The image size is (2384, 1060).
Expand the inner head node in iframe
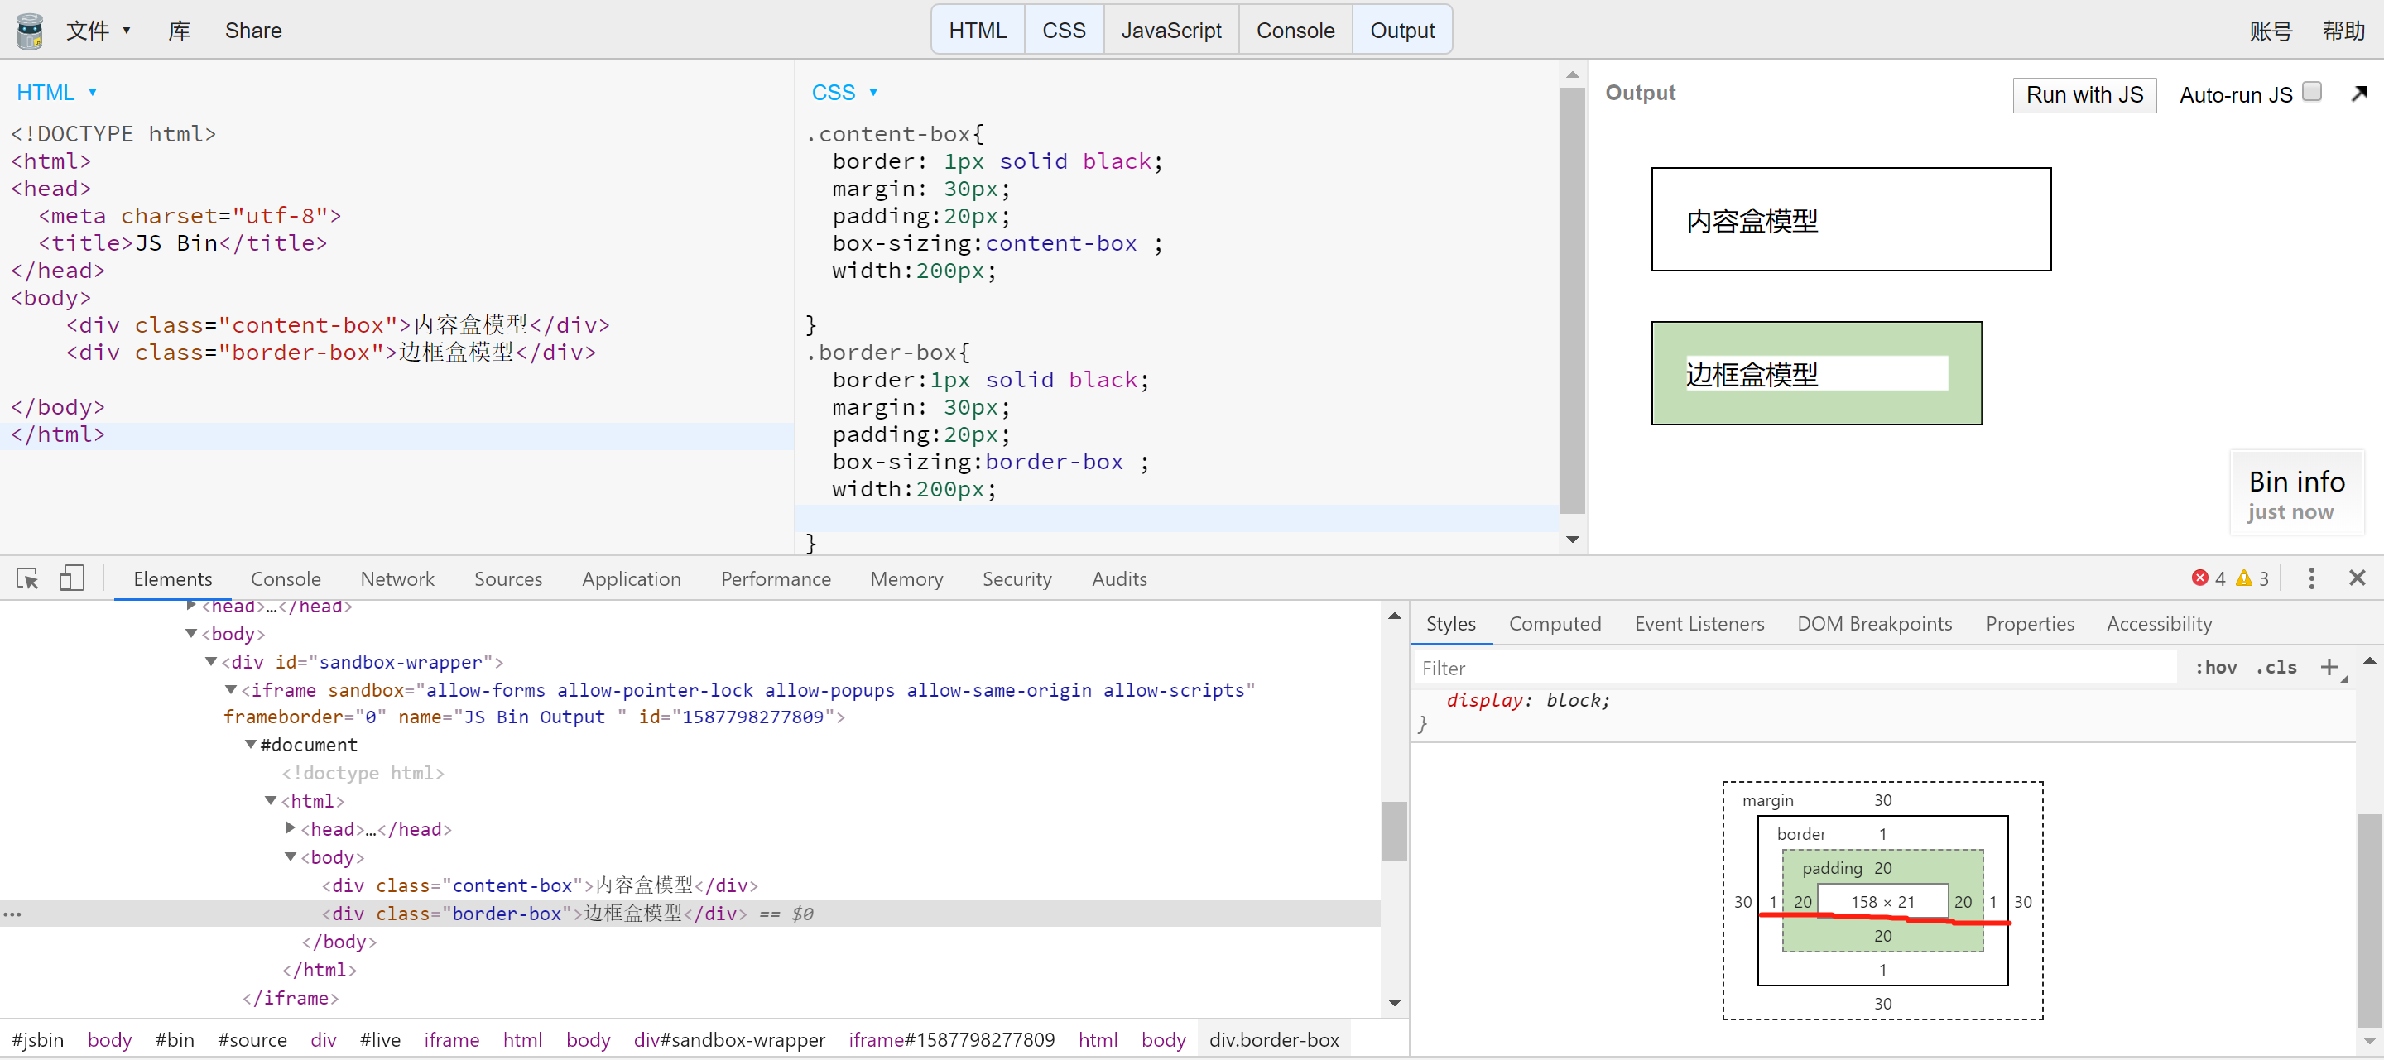coord(291,827)
